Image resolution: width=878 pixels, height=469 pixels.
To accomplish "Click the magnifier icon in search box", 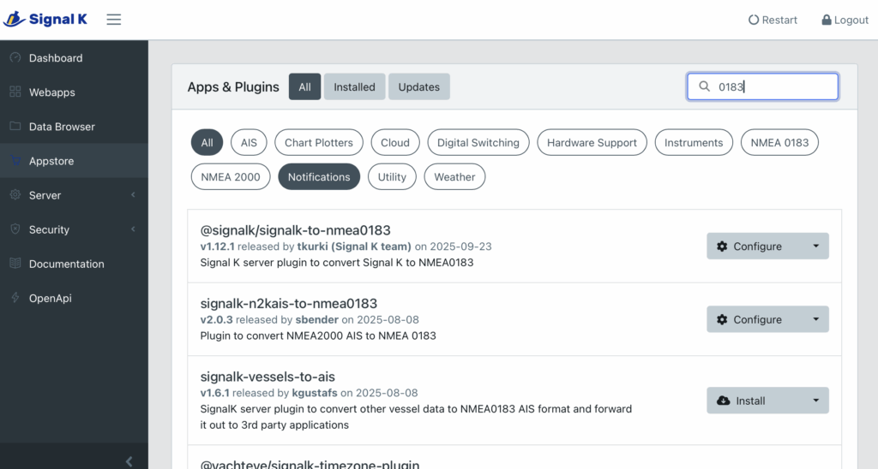I will click(x=705, y=86).
